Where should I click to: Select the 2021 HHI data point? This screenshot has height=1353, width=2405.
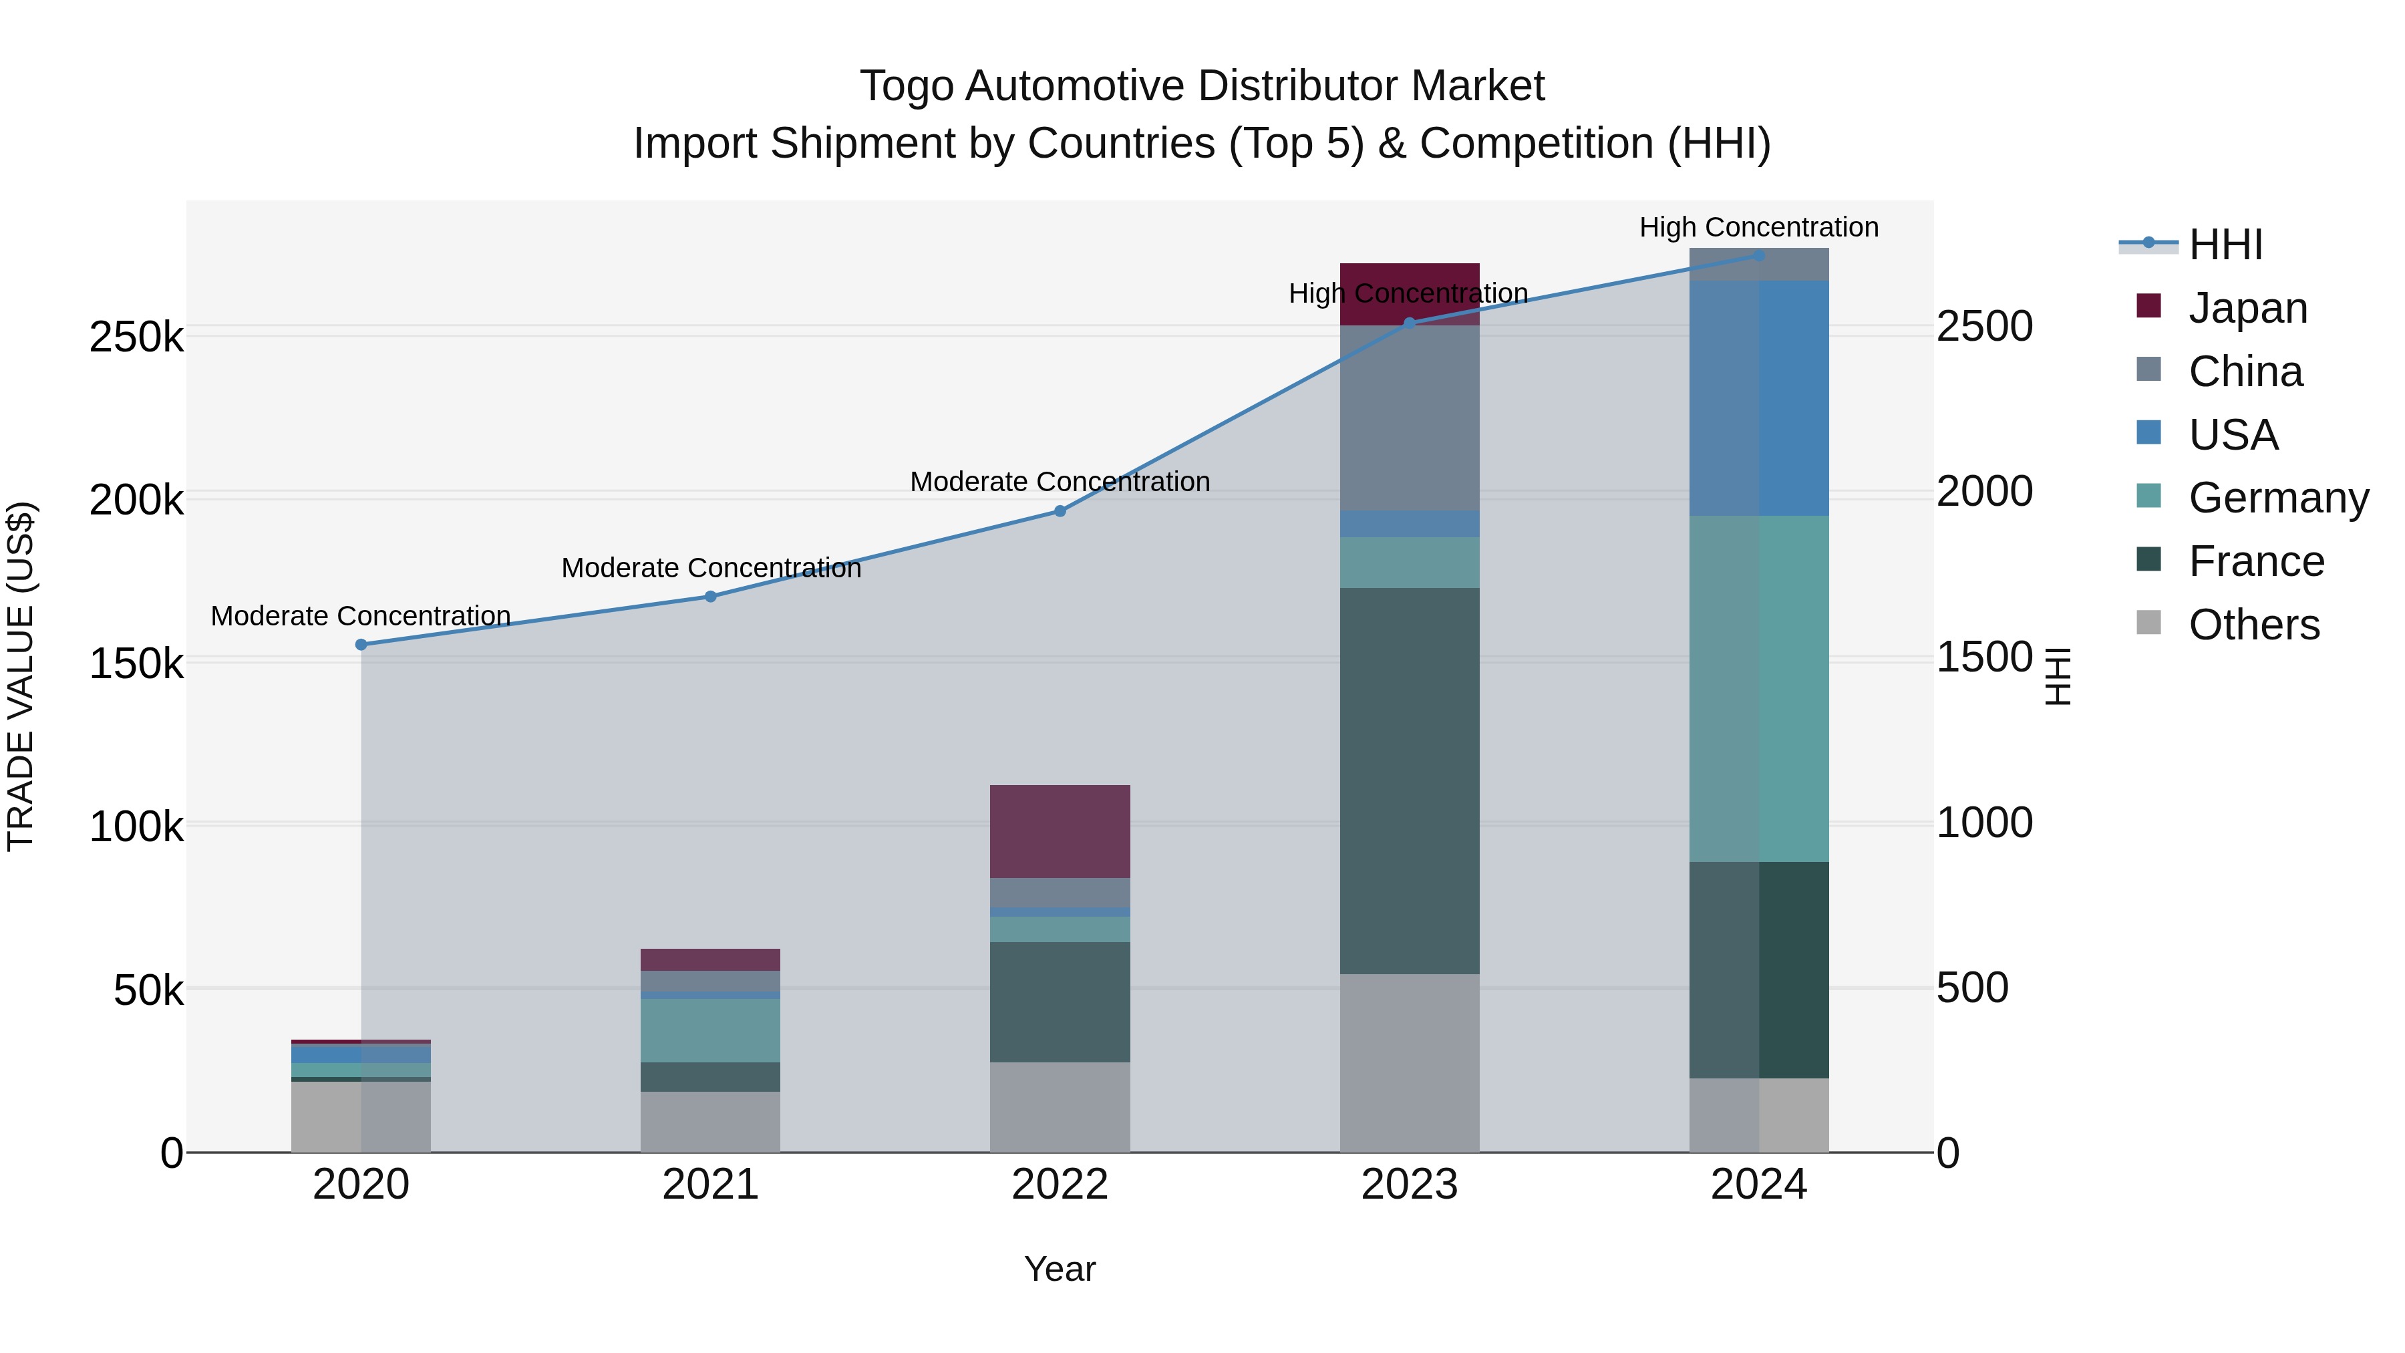pos(711,597)
